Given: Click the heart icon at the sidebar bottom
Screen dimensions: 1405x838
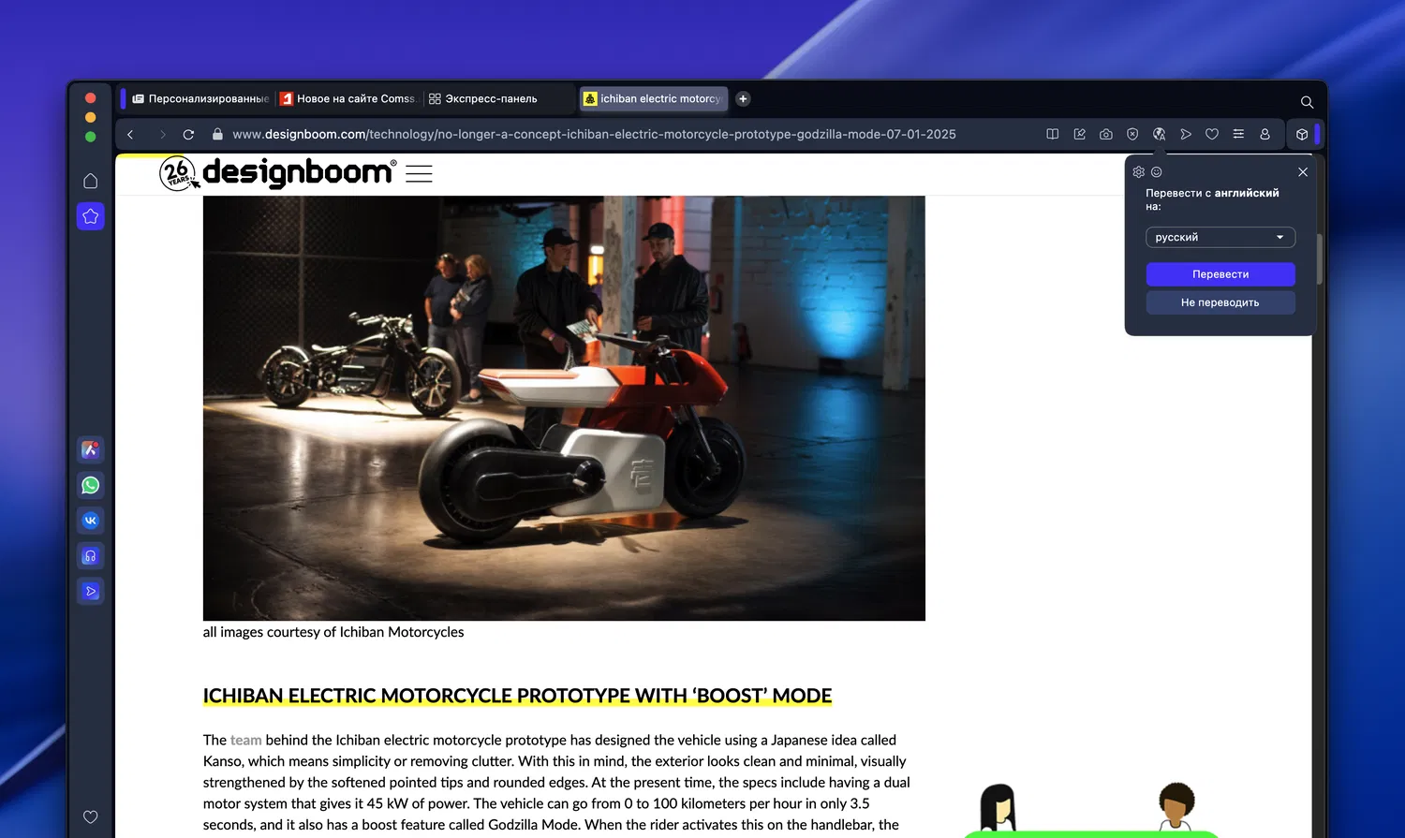Looking at the screenshot, I should 90,816.
